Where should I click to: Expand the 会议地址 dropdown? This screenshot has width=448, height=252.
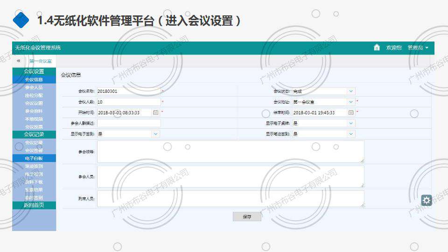(351, 102)
